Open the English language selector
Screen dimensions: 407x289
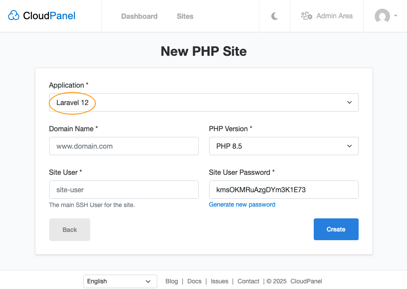(120, 281)
